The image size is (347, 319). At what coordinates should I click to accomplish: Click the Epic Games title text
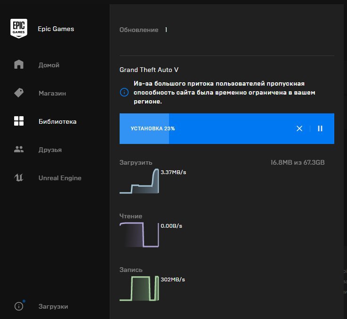pyautogui.click(x=56, y=29)
